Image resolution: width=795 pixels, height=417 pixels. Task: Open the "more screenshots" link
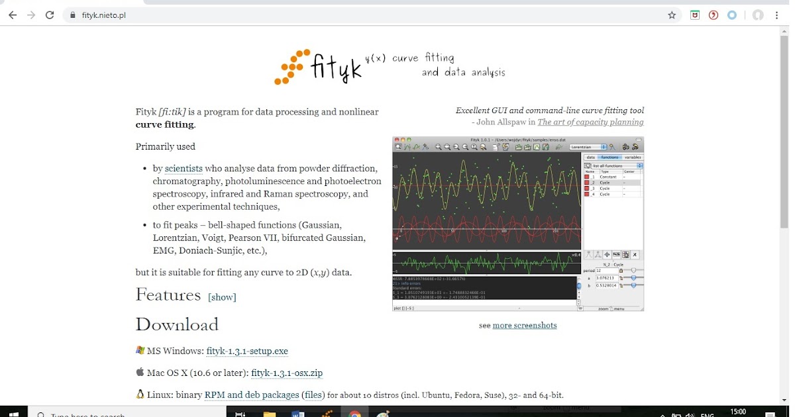coord(525,325)
